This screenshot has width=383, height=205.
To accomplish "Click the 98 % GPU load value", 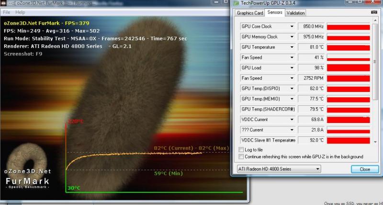I will coord(319,68).
